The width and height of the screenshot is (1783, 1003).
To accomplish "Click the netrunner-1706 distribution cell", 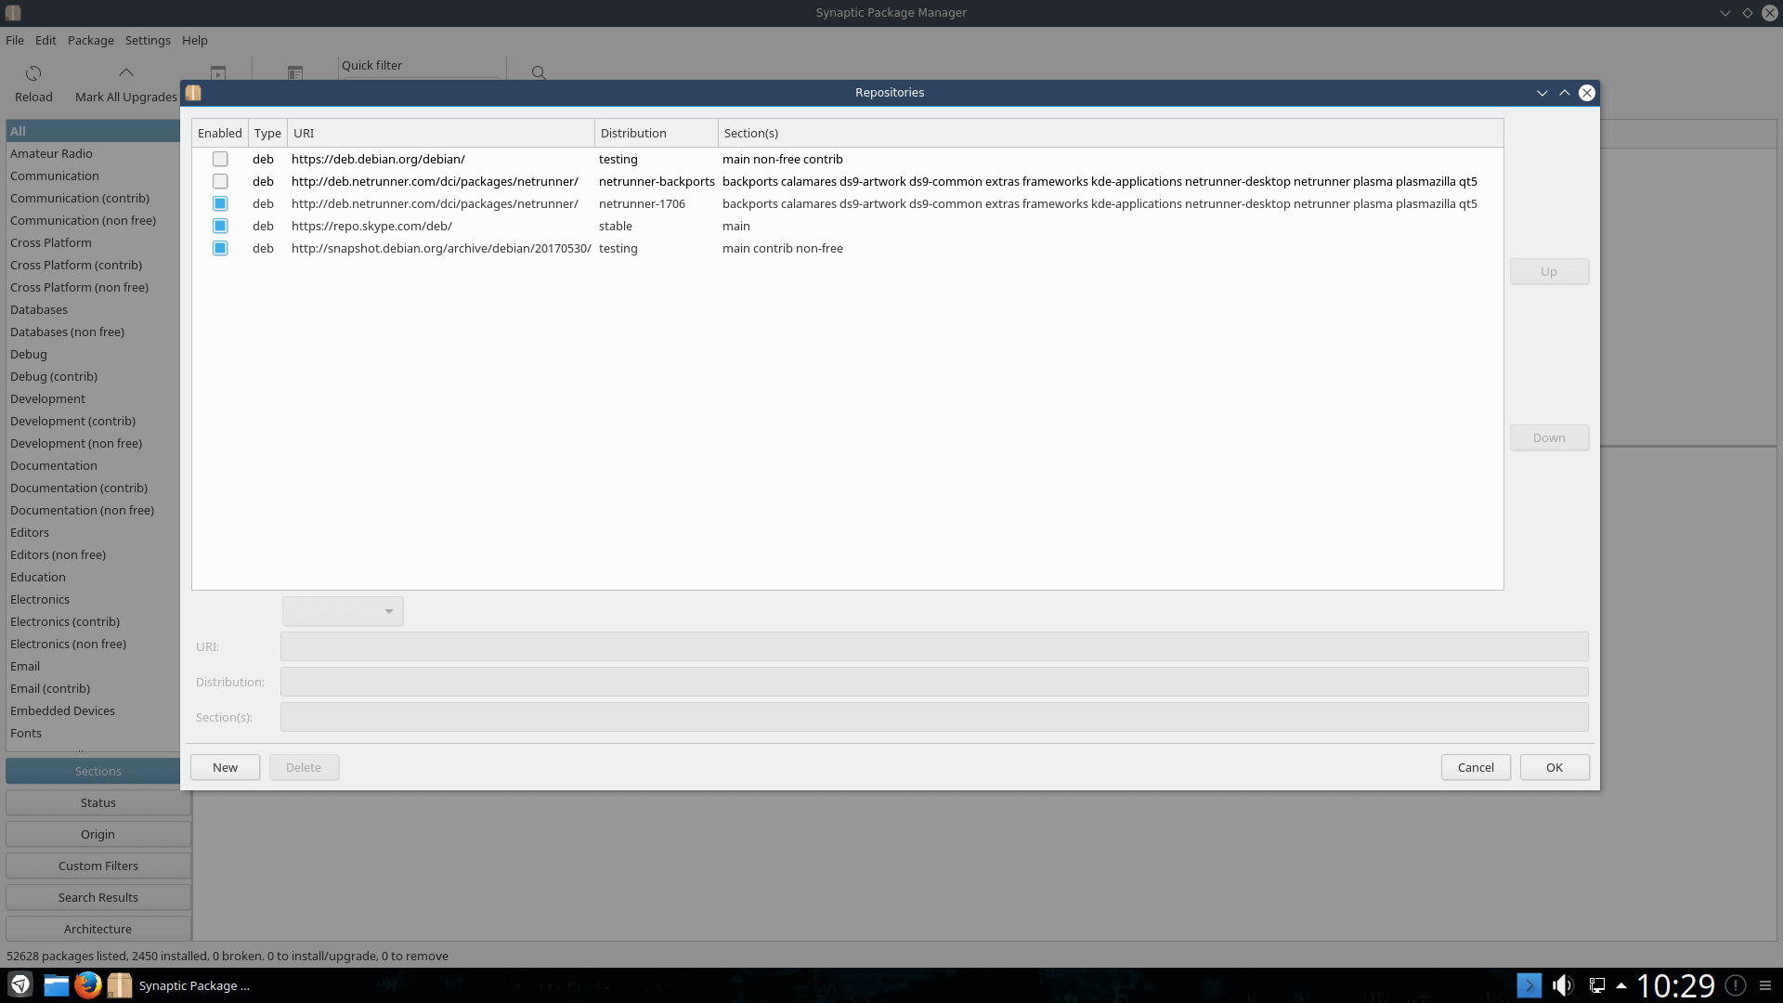I will point(642,203).
